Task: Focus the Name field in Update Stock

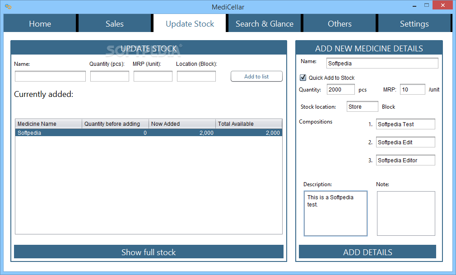Action: (x=50, y=76)
